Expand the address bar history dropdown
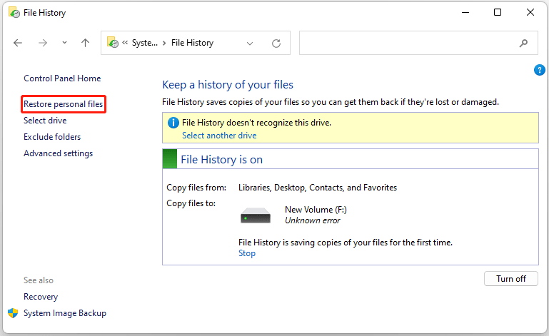The image size is (549, 336). point(250,44)
